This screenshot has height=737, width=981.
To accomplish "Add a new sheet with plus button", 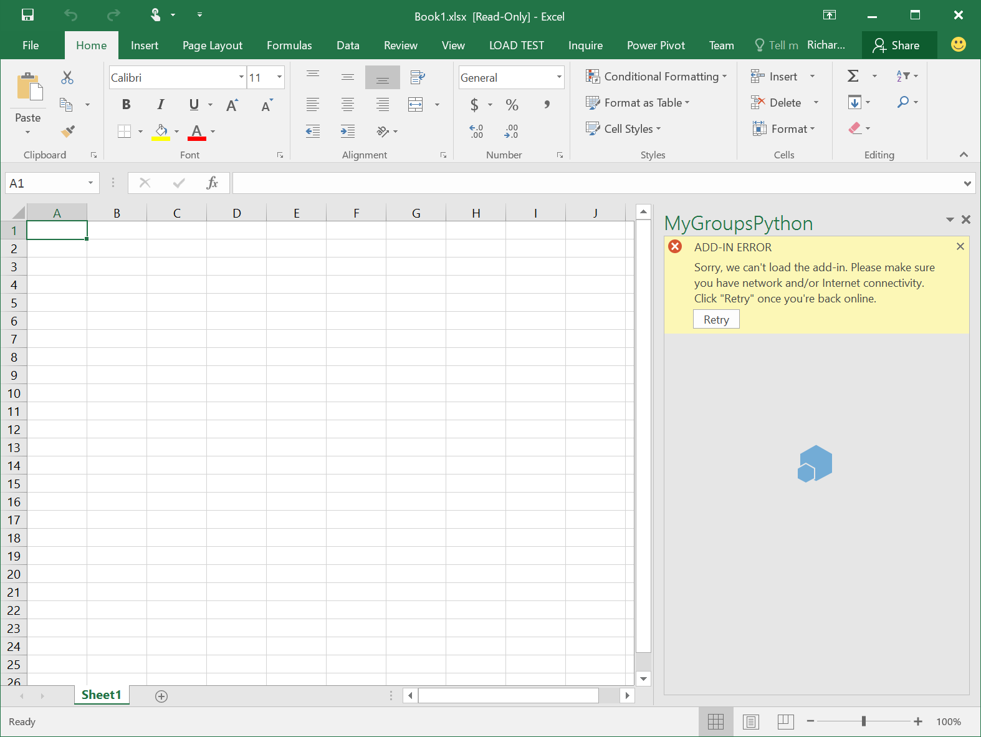I will [161, 696].
